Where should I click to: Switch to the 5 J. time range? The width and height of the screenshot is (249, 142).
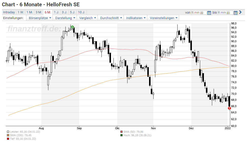pyautogui.click(x=72, y=12)
